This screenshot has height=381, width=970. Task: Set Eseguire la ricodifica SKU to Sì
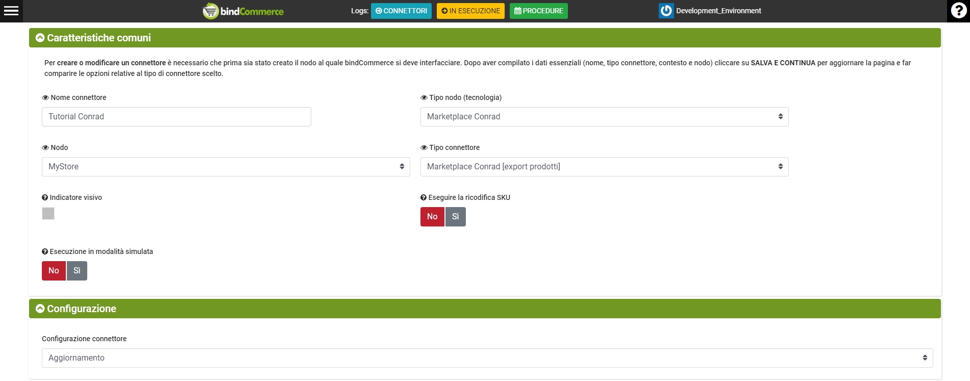coord(455,217)
